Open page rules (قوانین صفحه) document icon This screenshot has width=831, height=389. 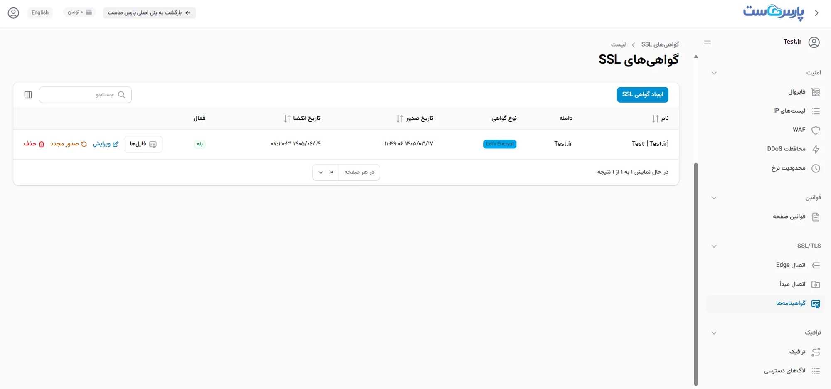click(x=816, y=217)
